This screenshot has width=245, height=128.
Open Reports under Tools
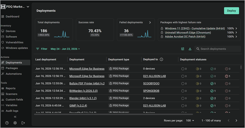point(10,88)
